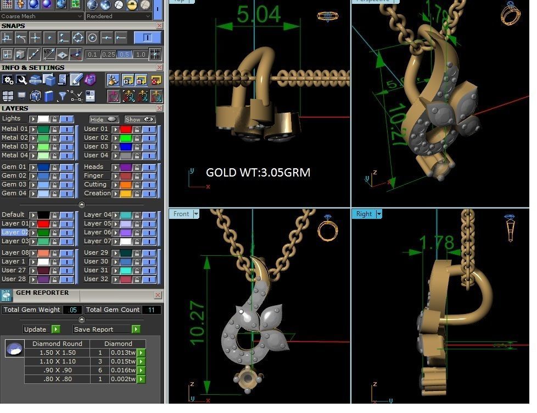Click the Save Report button
The width and height of the screenshot is (537, 413).
pyautogui.click(x=107, y=329)
